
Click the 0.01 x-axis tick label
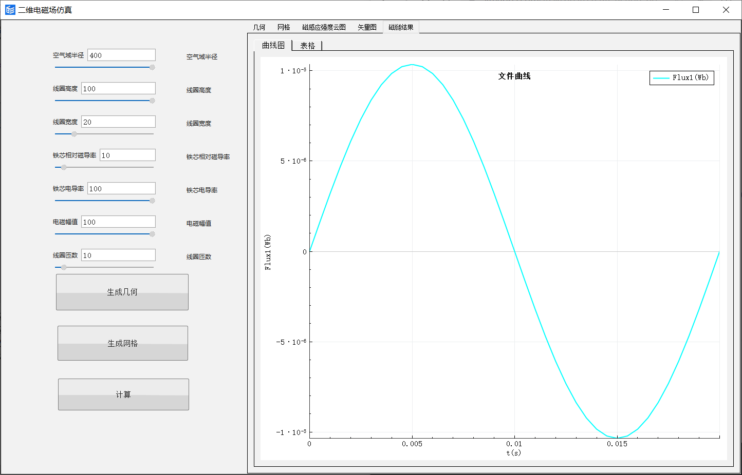tap(514, 444)
